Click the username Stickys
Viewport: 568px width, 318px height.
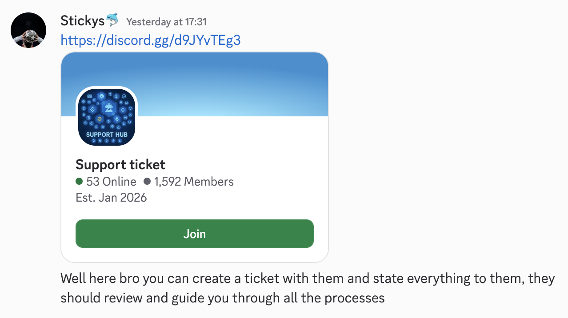click(82, 20)
